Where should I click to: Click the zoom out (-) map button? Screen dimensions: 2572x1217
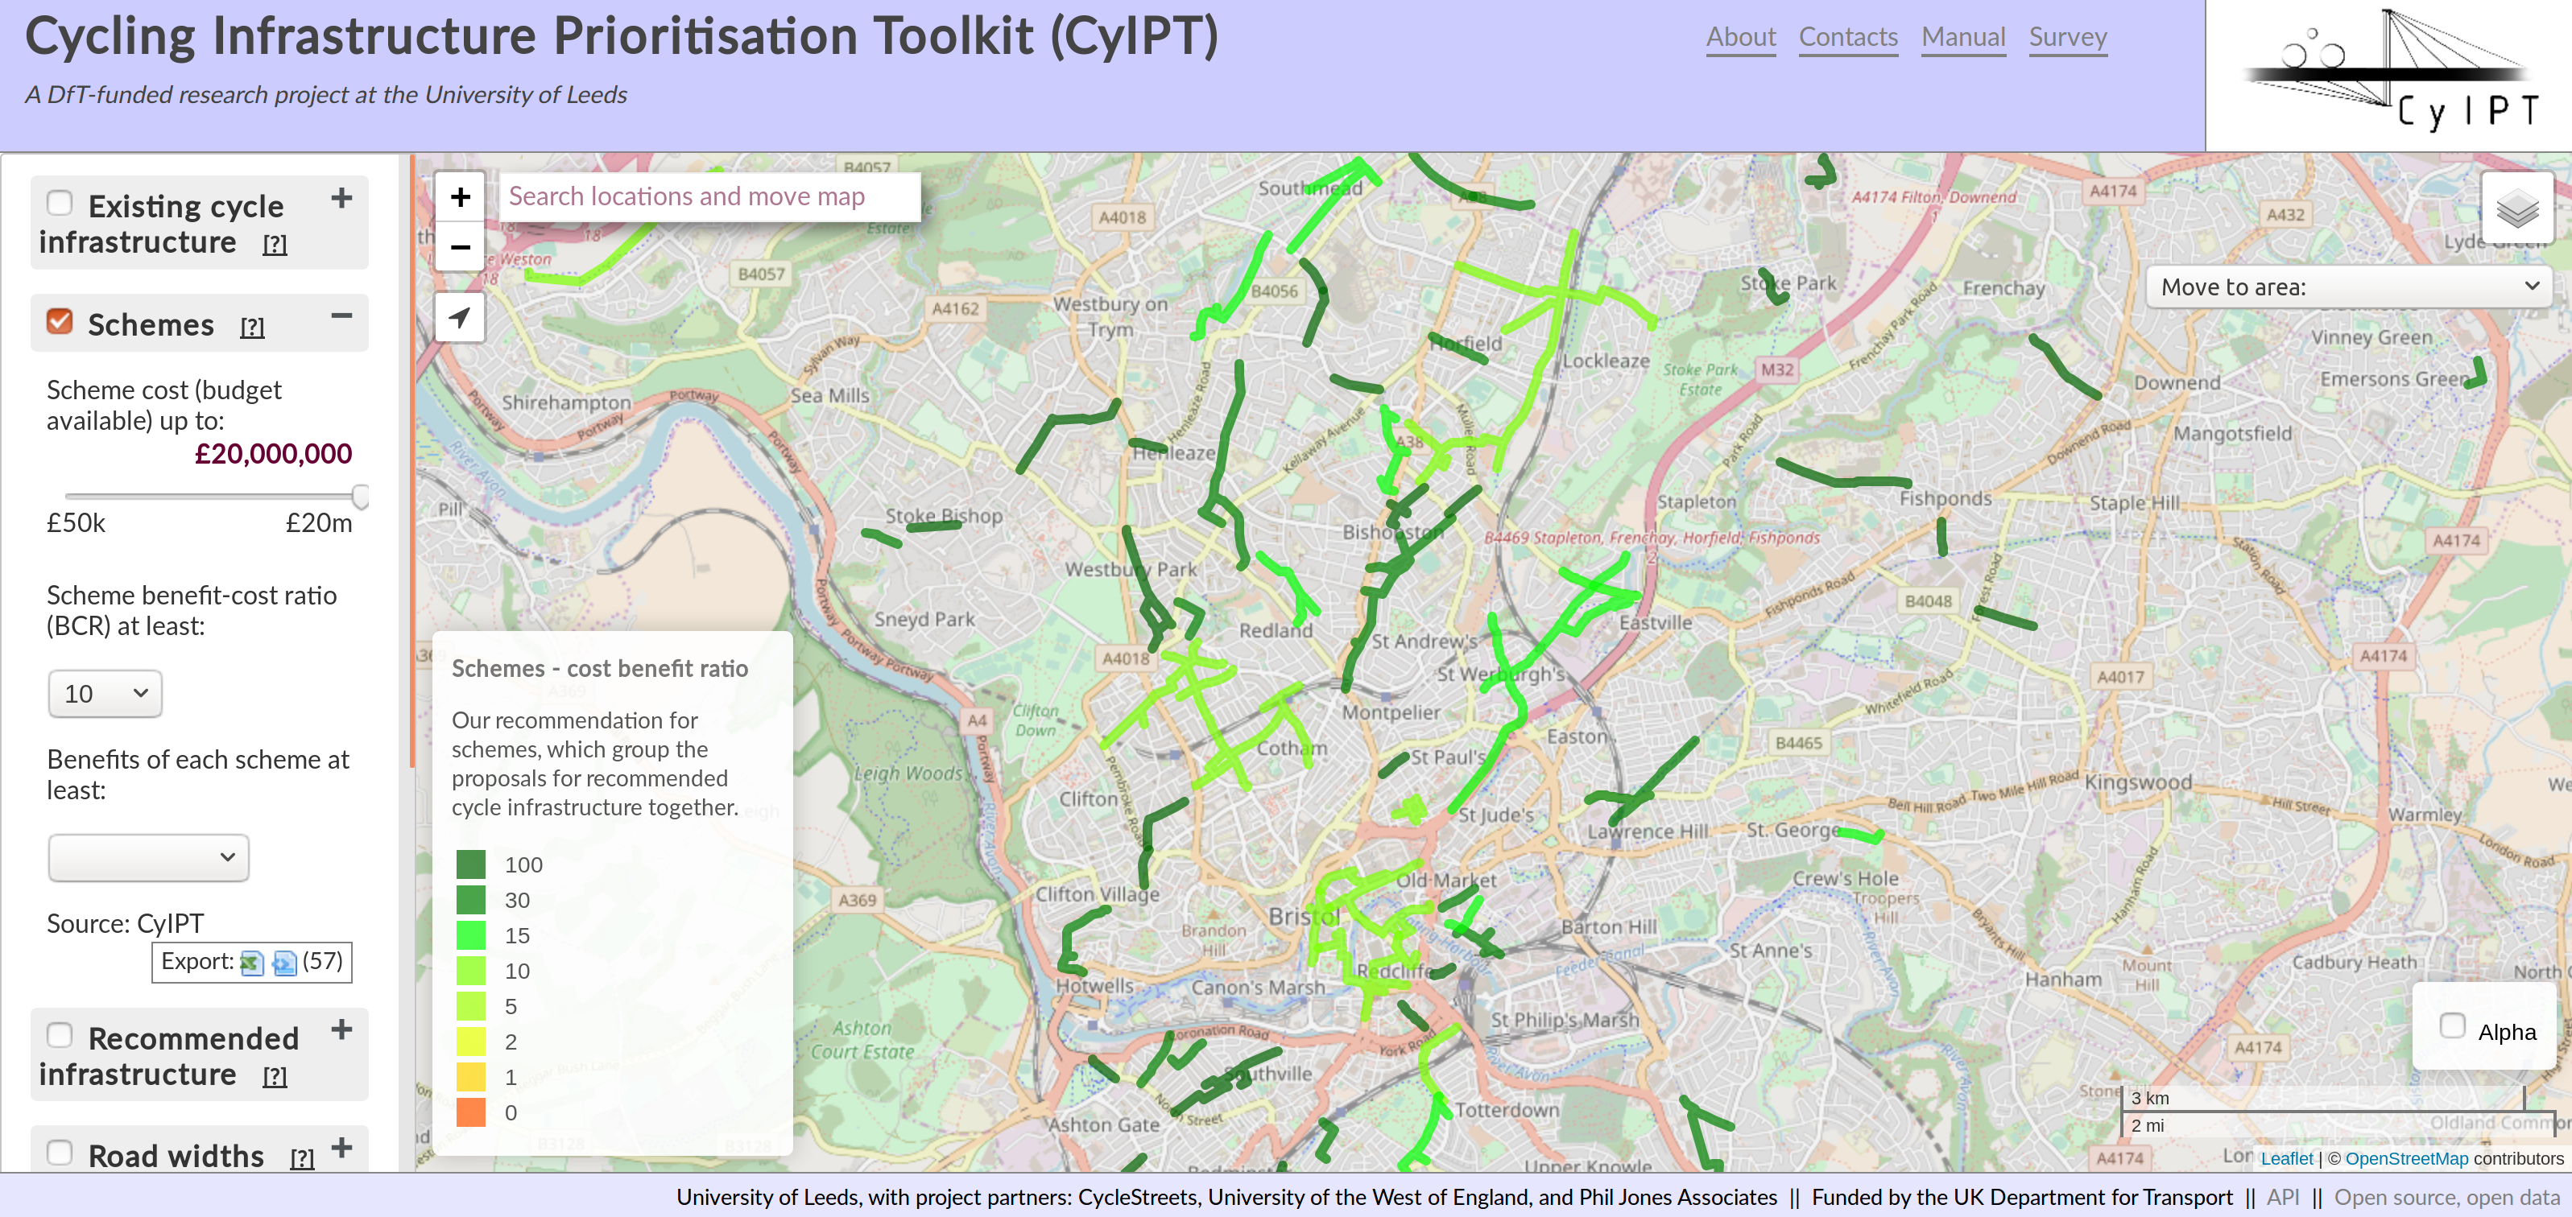461,246
